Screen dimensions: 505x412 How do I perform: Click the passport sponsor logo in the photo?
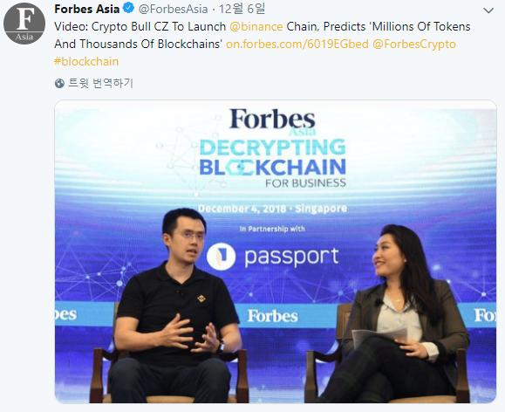pos(272,257)
